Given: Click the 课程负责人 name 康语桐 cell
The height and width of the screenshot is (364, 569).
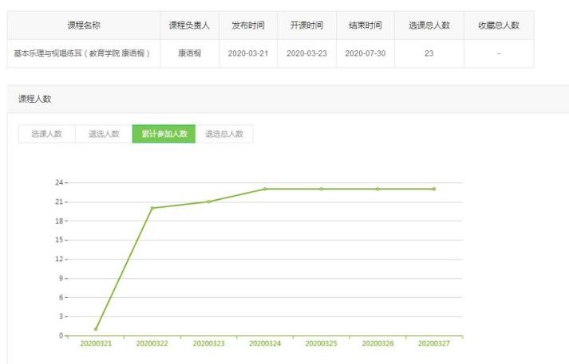Looking at the screenshot, I should coord(188,53).
